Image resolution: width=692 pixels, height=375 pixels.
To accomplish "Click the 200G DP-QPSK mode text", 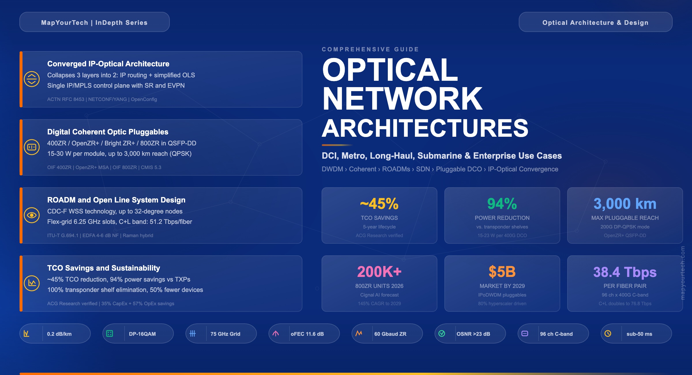I will click(x=625, y=227).
